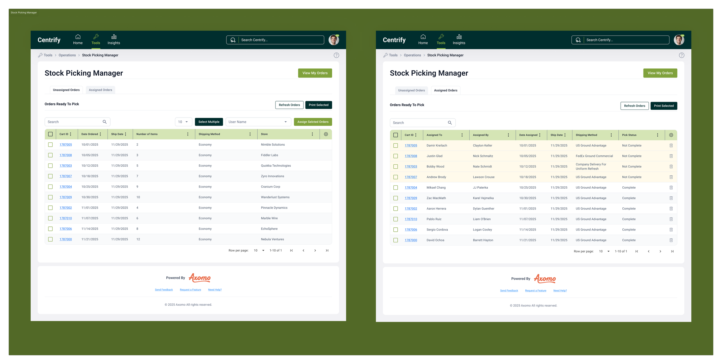Go to last page in Assigned Orders pagination
The height and width of the screenshot is (364, 722).
[x=672, y=251]
